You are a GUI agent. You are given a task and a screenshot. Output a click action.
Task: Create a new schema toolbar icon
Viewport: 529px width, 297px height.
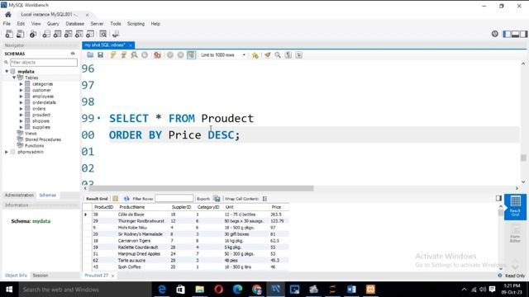point(46,34)
